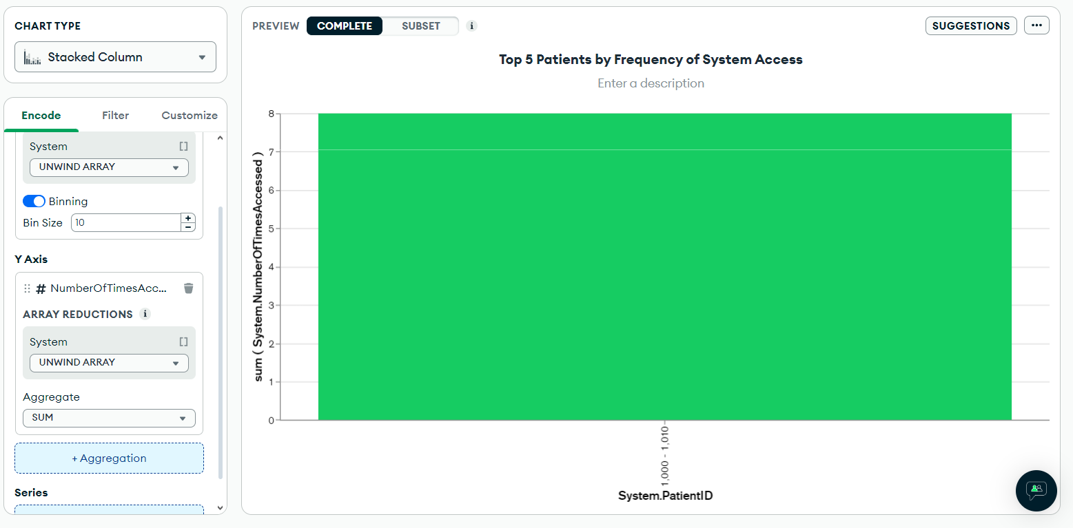Change the SUM aggregate dropdown
The width and height of the screenshot is (1073, 528).
(x=108, y=417)
